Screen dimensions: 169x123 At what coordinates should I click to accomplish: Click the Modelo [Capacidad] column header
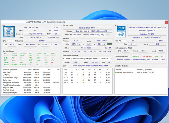[144, 70]
